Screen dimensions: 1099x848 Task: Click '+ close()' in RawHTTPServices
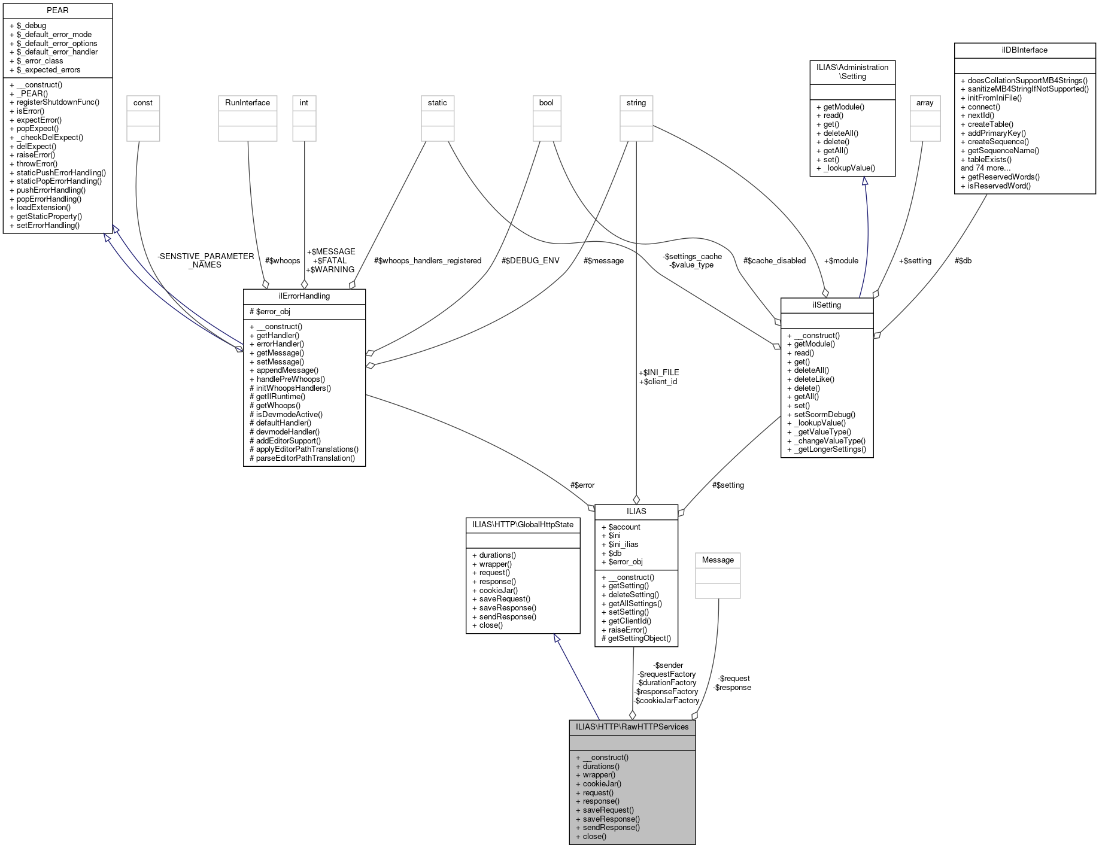(x=591, y=837)
